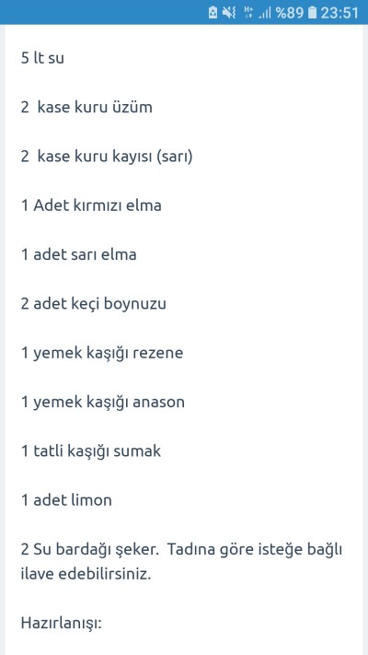Tap the %89 battery percentage text
The width and height of the screenshot is (368, 655).
(x=289, y=13)
